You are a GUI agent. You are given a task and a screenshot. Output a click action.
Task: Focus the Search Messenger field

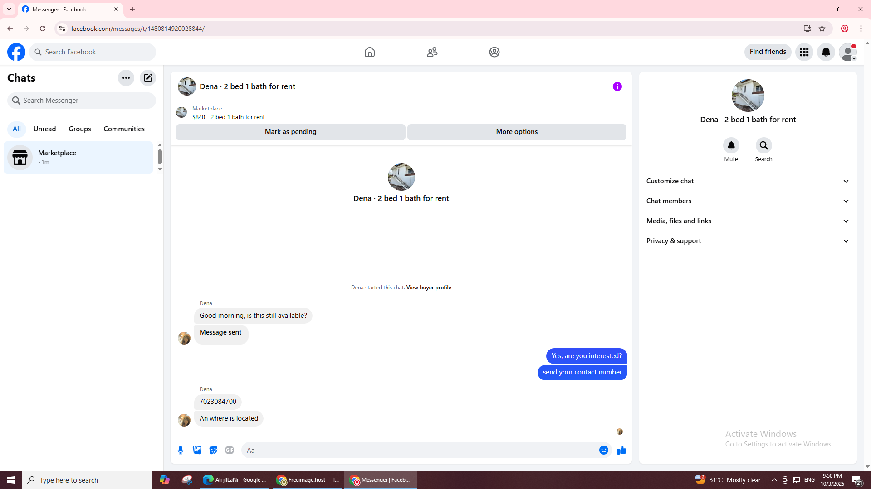[x=82, y=101]
